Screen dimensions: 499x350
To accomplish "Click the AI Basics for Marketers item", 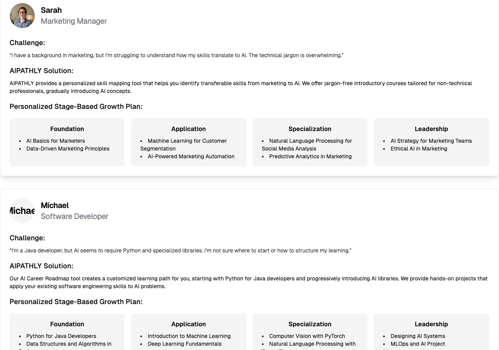I will 55,141.
